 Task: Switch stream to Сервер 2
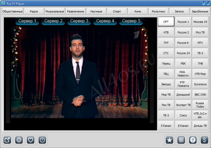tap(53, 21)
